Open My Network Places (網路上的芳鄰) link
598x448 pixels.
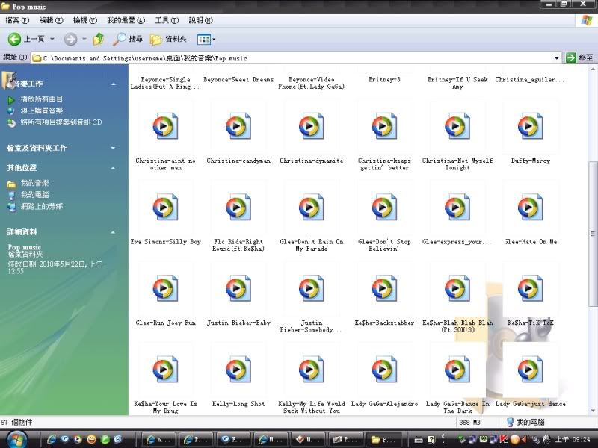tap(42, 207)
